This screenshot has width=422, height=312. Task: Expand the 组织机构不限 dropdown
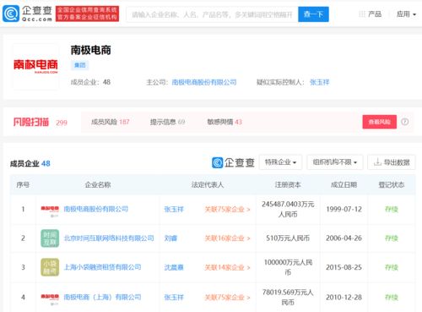[335, 162]
